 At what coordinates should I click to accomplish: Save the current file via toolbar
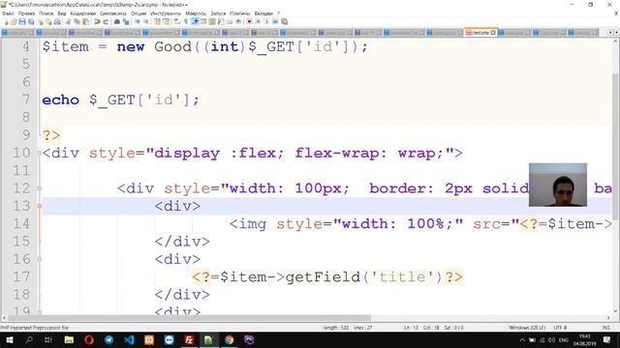[22, 22]
